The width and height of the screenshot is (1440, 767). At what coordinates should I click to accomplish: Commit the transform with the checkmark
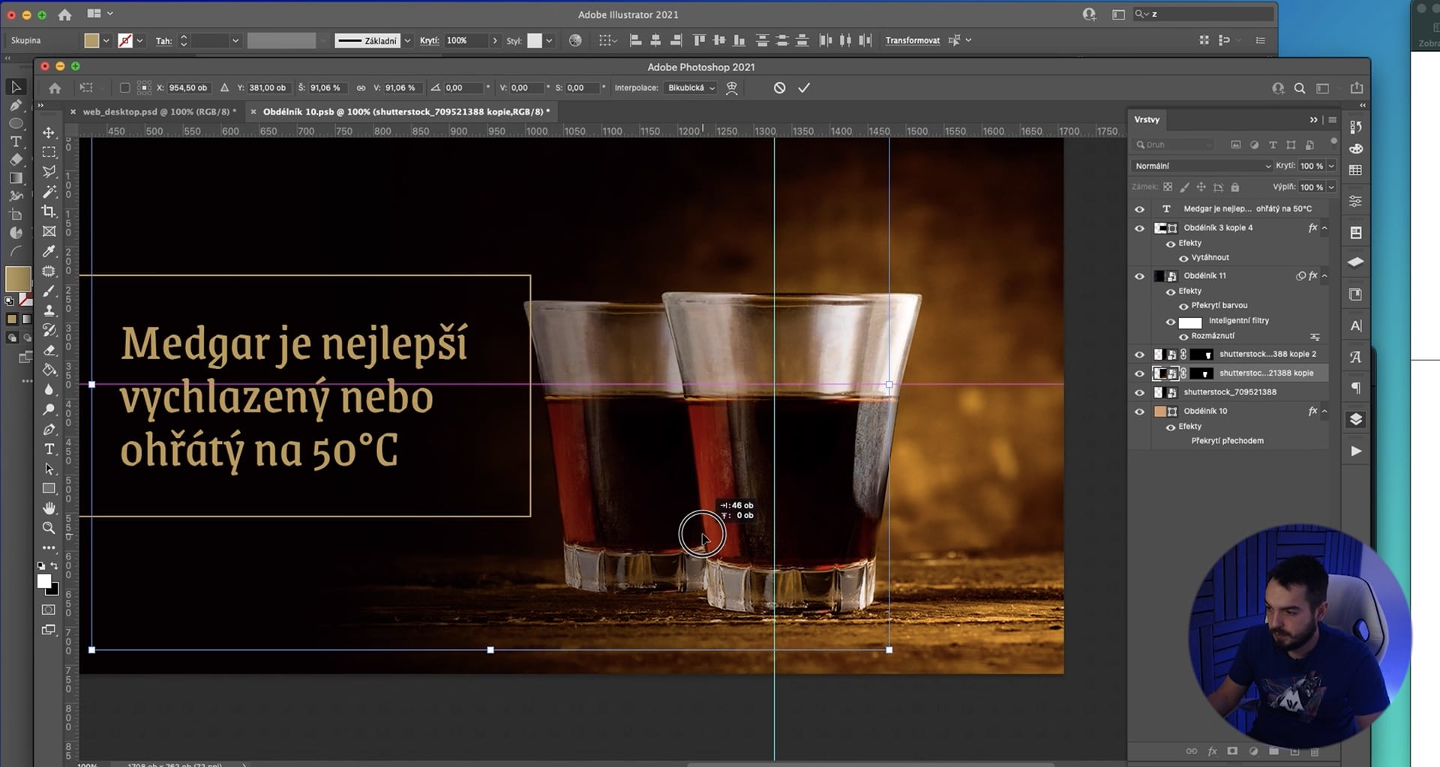(804, 88)
